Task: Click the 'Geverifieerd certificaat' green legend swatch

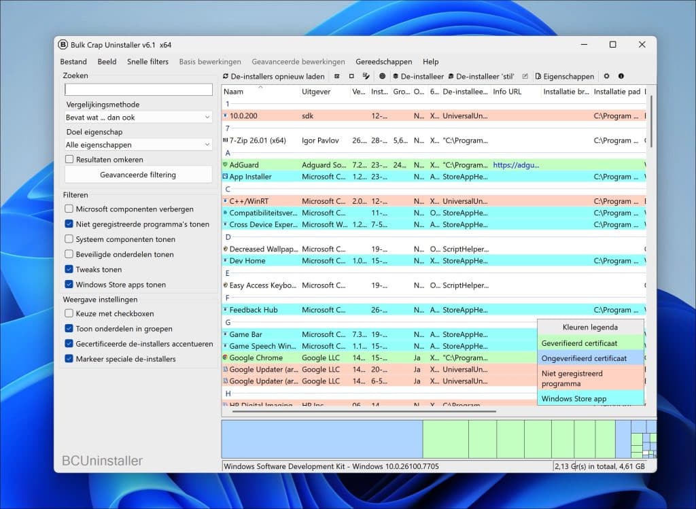Action: pyautogui.click(x=591, y=343)
